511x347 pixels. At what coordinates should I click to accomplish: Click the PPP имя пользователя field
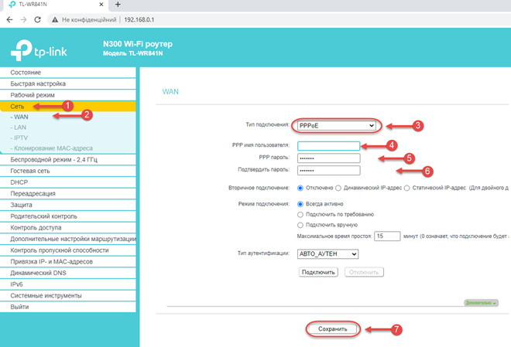[329, 145]
